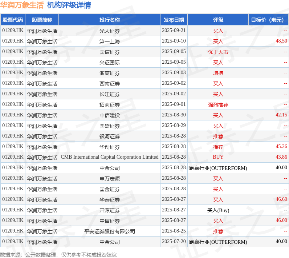
Task: Click the date 2025-08-25
Action: pos(174,231)
